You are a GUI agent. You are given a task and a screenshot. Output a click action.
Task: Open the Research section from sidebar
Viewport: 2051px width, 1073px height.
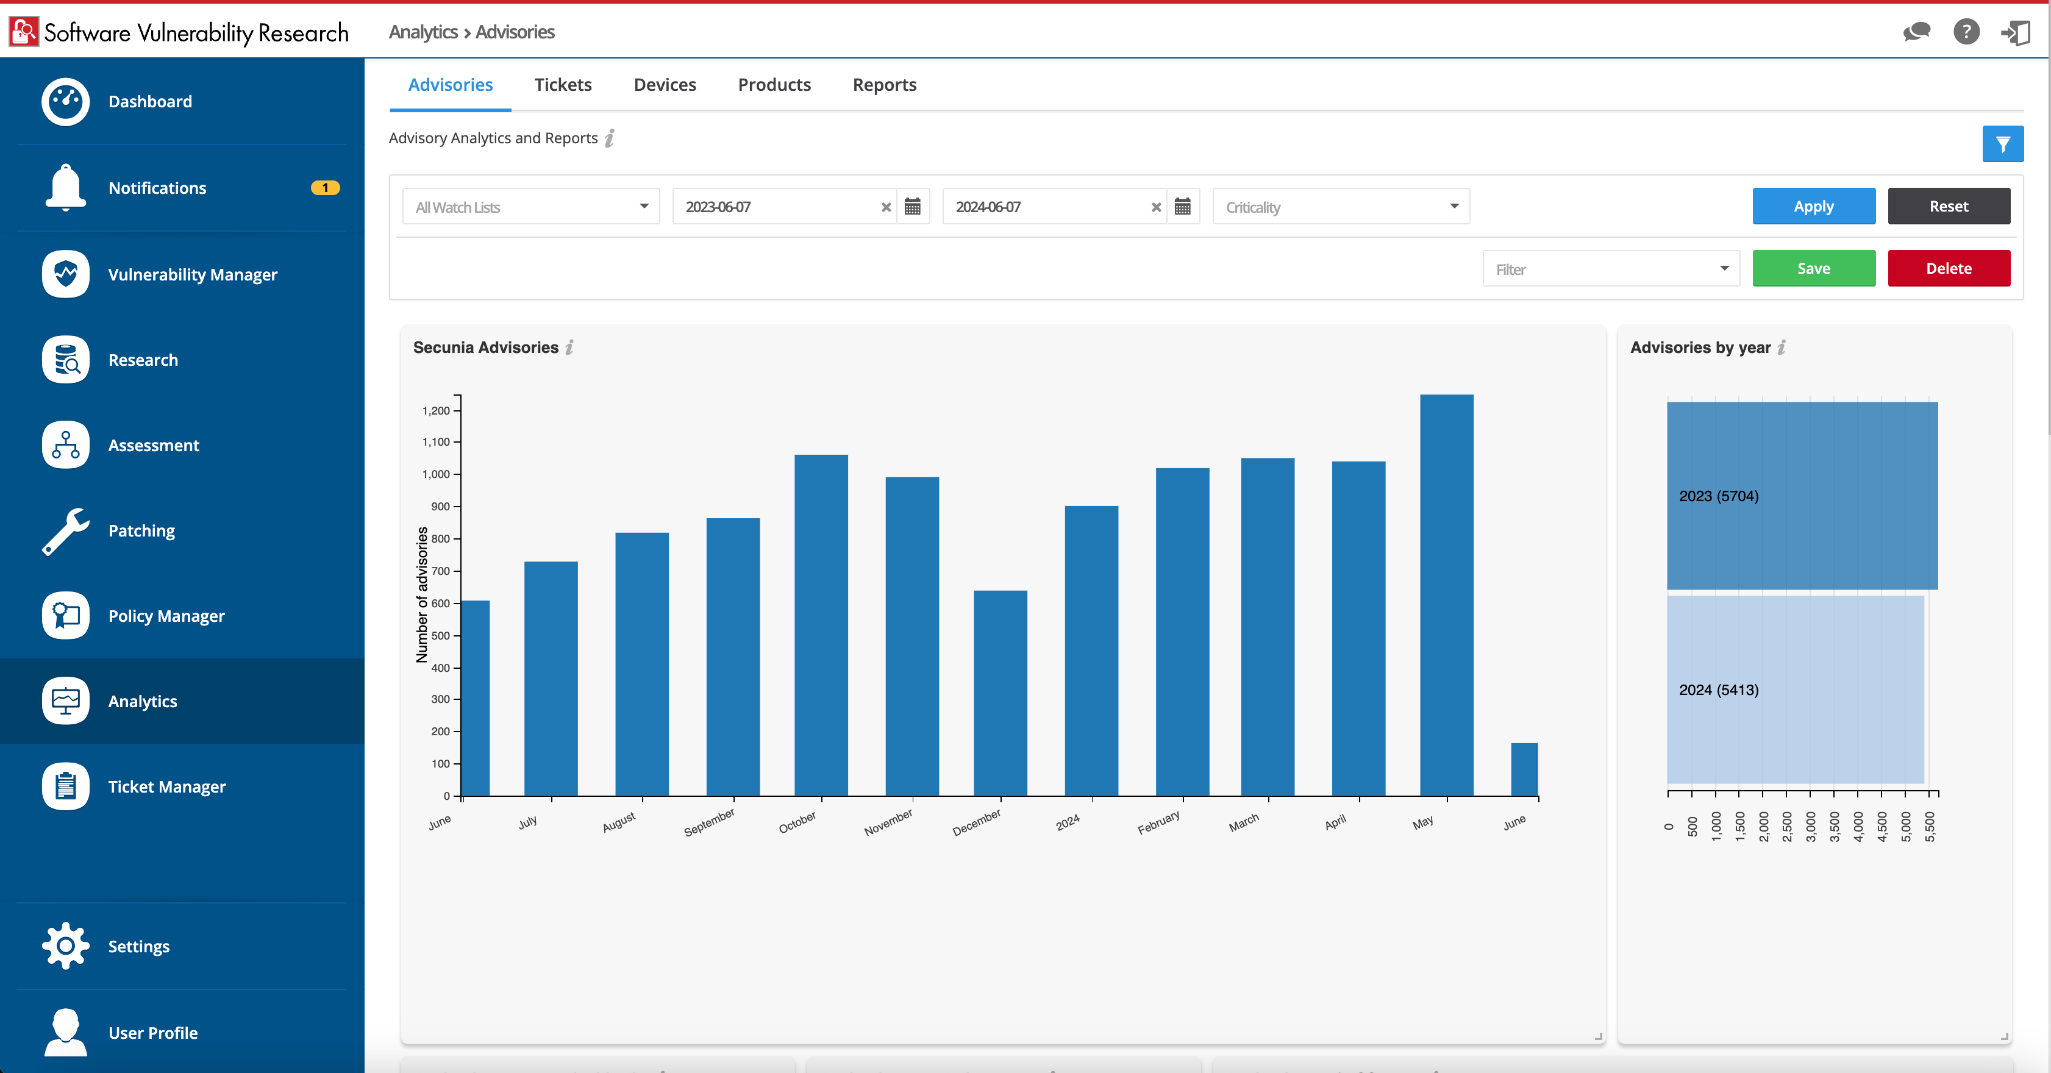pos(65,360)
